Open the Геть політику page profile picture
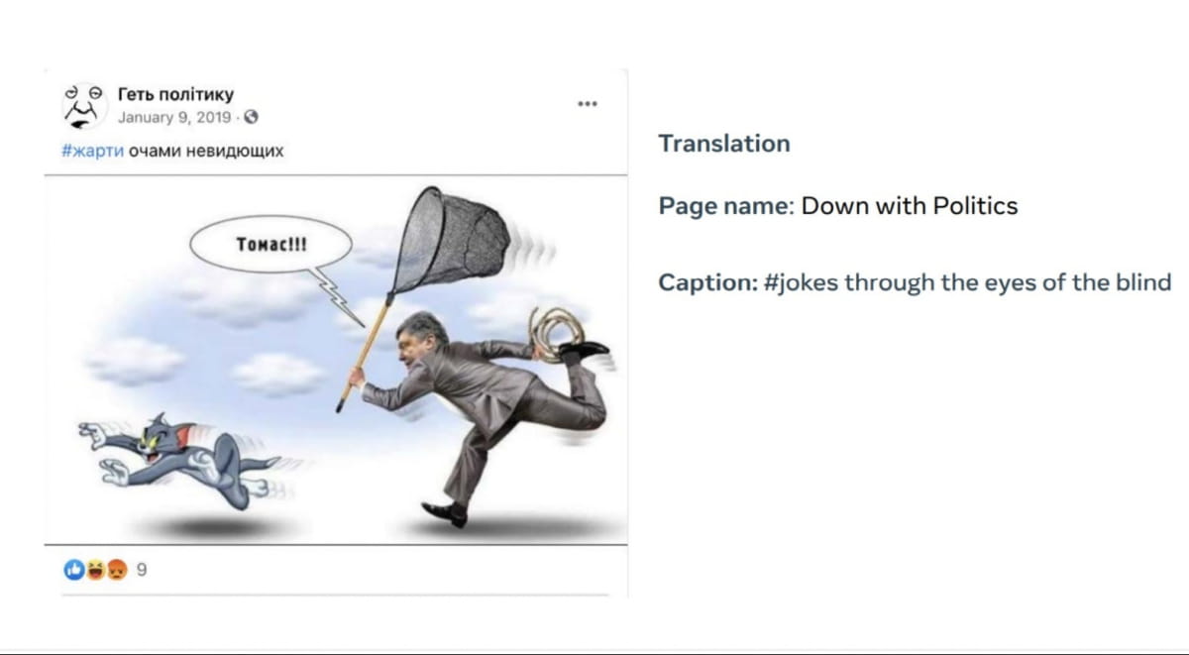Viewport: 1189px width, 655px height. [84, 105]
